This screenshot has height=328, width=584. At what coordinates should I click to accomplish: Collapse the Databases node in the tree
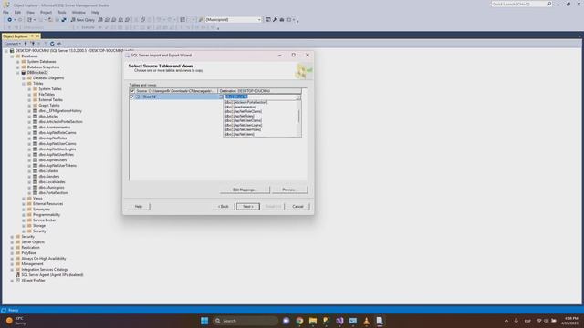[x=12, y=56]
